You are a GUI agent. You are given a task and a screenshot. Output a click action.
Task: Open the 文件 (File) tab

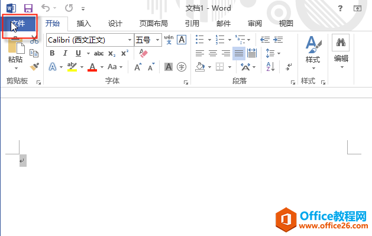(x=19, y=24)
